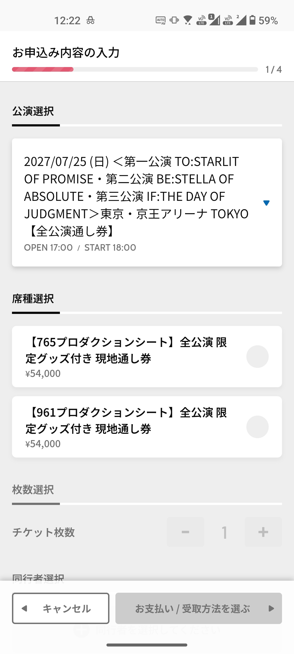This screenshot has width=294, height=654.
Task: Tap the Auto Hz refresh rate icon
Action: coord(161,20)
